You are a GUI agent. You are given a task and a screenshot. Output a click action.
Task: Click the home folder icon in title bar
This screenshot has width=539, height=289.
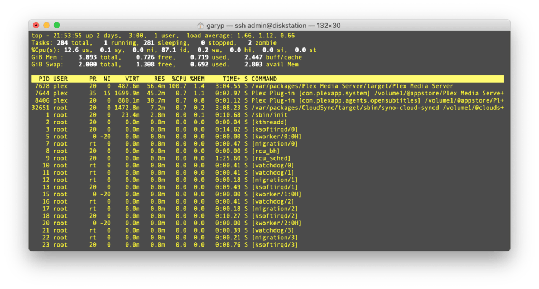tap(200, 26)
